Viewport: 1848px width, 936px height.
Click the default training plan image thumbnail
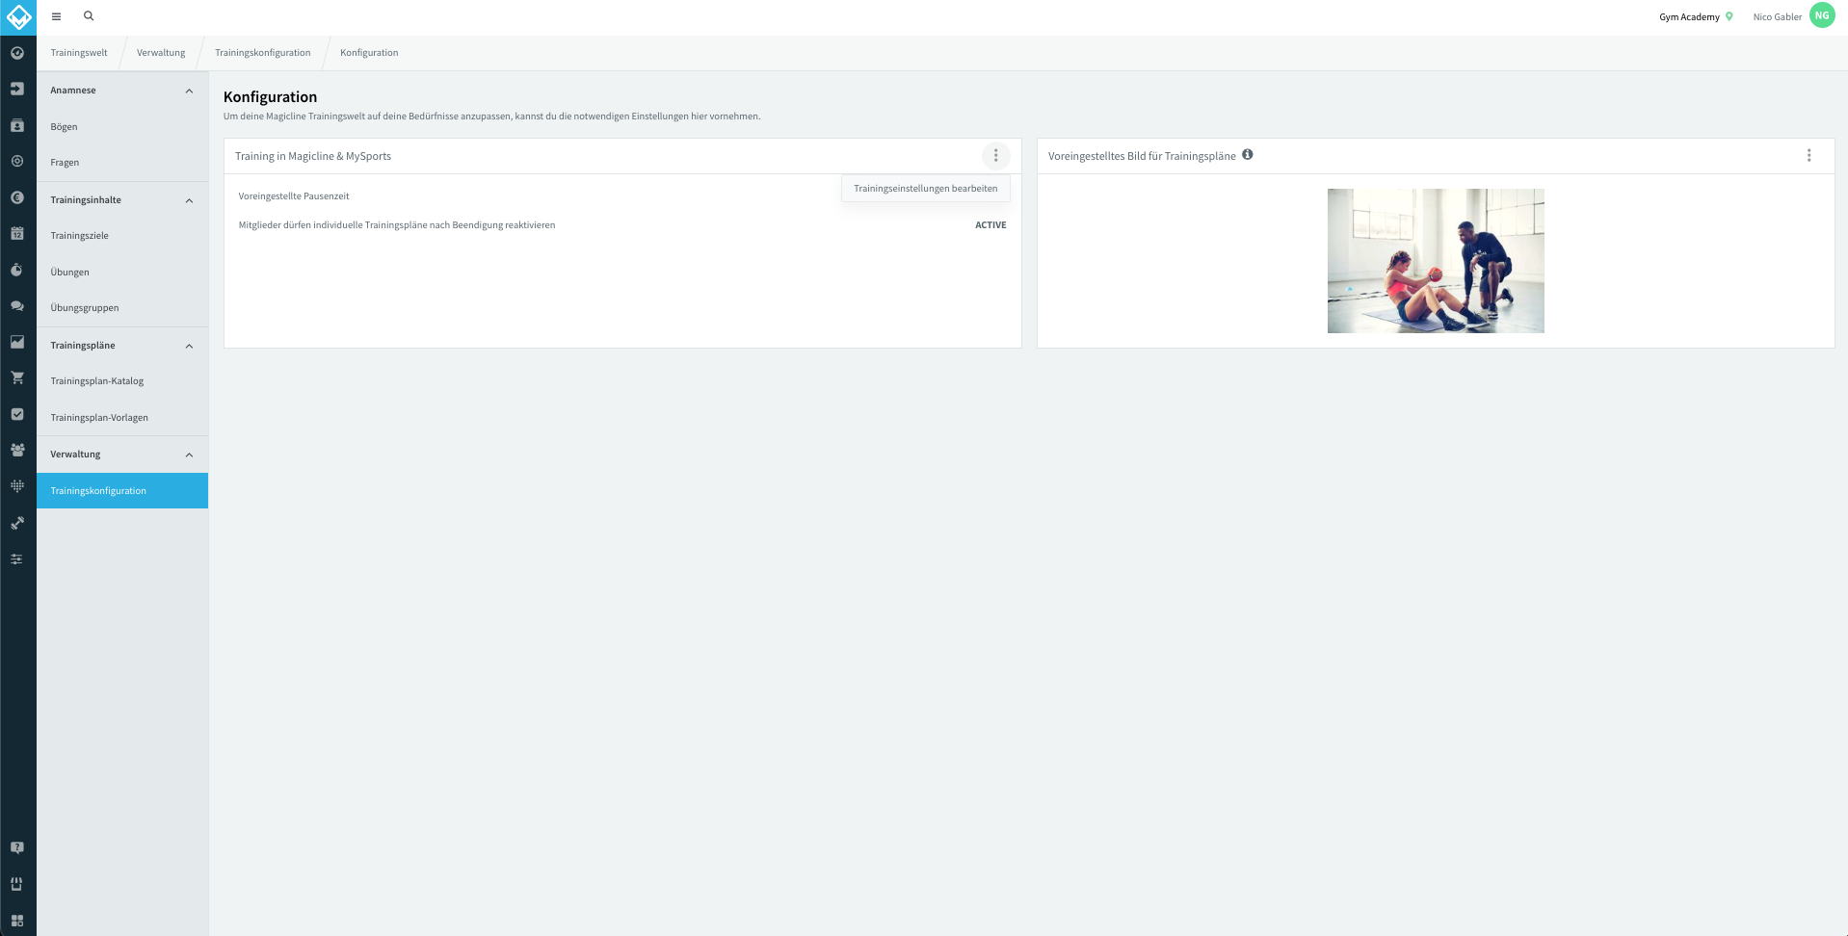point(1436,261)
